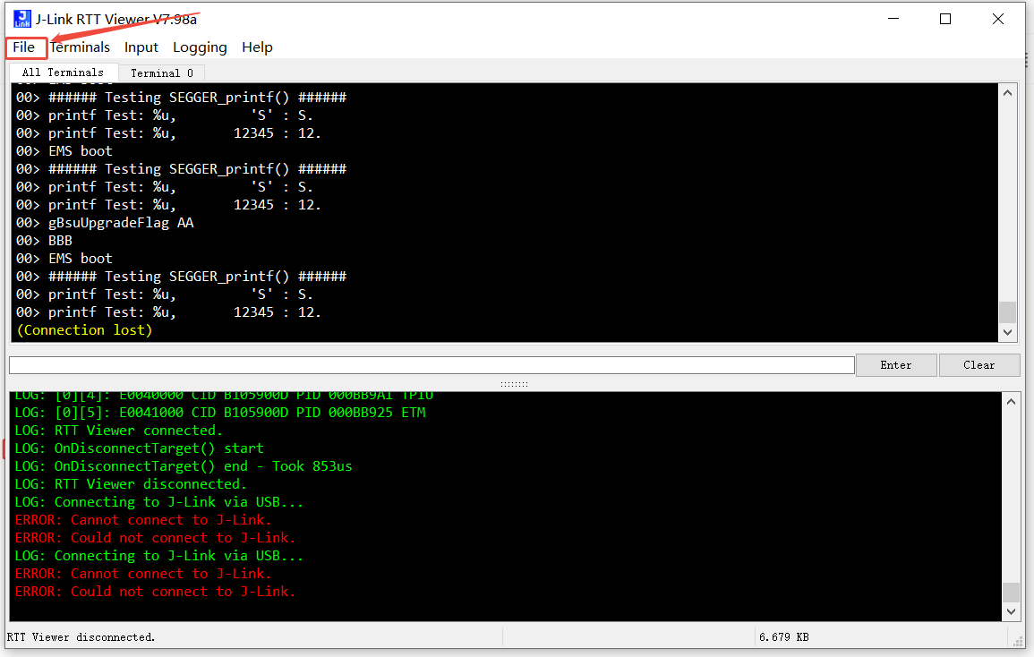The height and width of the screenshot is (657, 1034).
Task: Switch to the Terminal 0 tab
Action: point(161,73)
